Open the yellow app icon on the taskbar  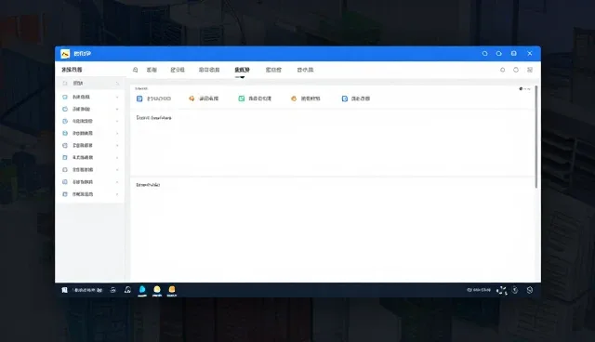click(157, 290)
